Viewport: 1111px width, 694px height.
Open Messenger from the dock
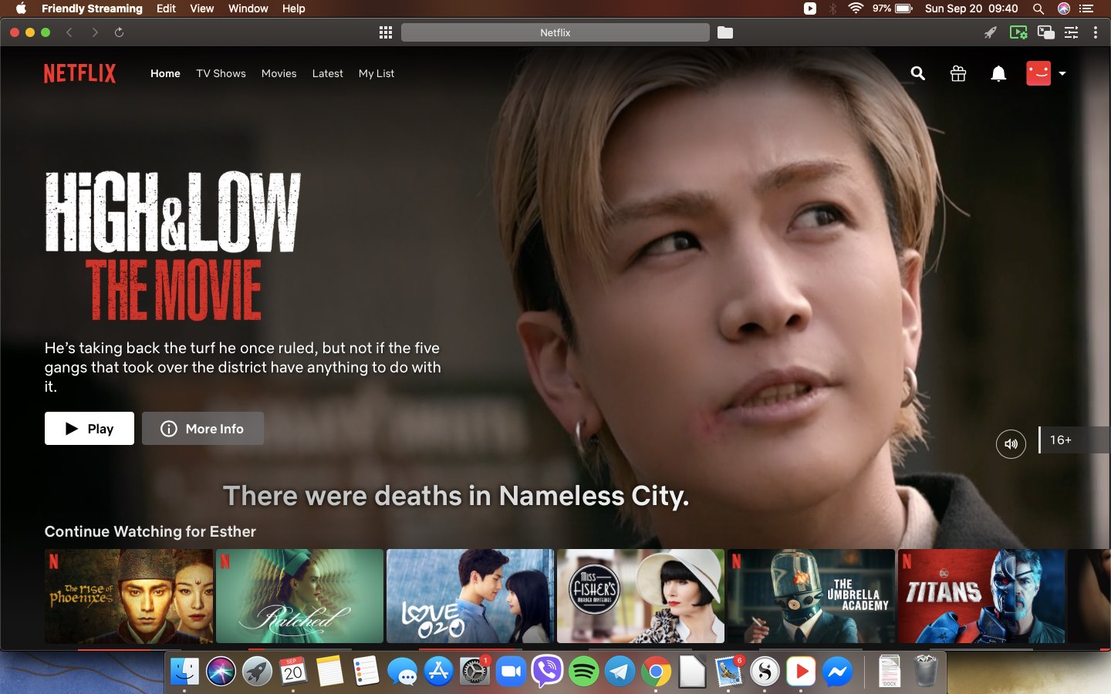click(x=837, y=672)
